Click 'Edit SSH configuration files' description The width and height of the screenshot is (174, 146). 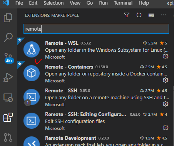(x=75, y=121)
